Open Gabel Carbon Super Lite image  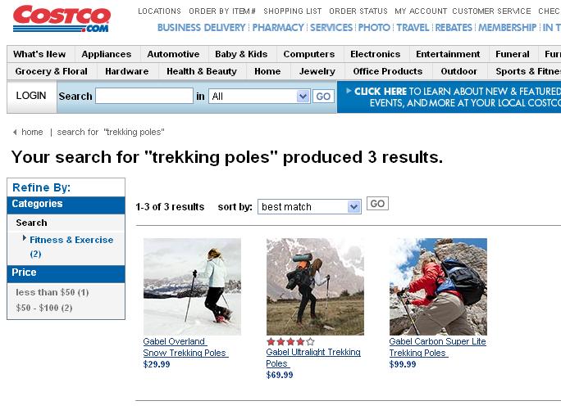pos(438,286)
